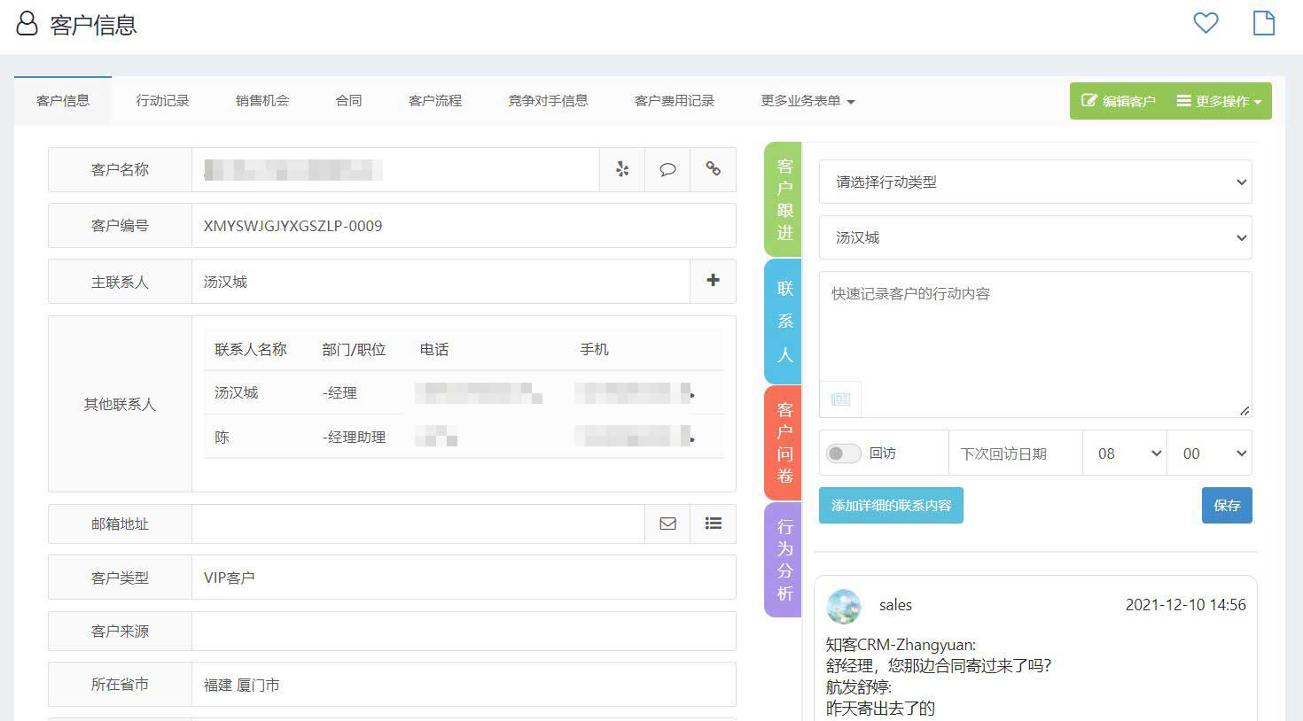The height and width of the screenshot is (721, 1303).
Task: Expand the 汤汉城 contact dropdown
Action: click(x=1034, y=237)
